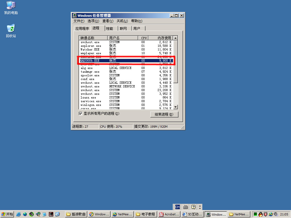Viewport: 291px width, 218px height.
Task: Switch to the 性能 tab
Action: click(110, 28)
